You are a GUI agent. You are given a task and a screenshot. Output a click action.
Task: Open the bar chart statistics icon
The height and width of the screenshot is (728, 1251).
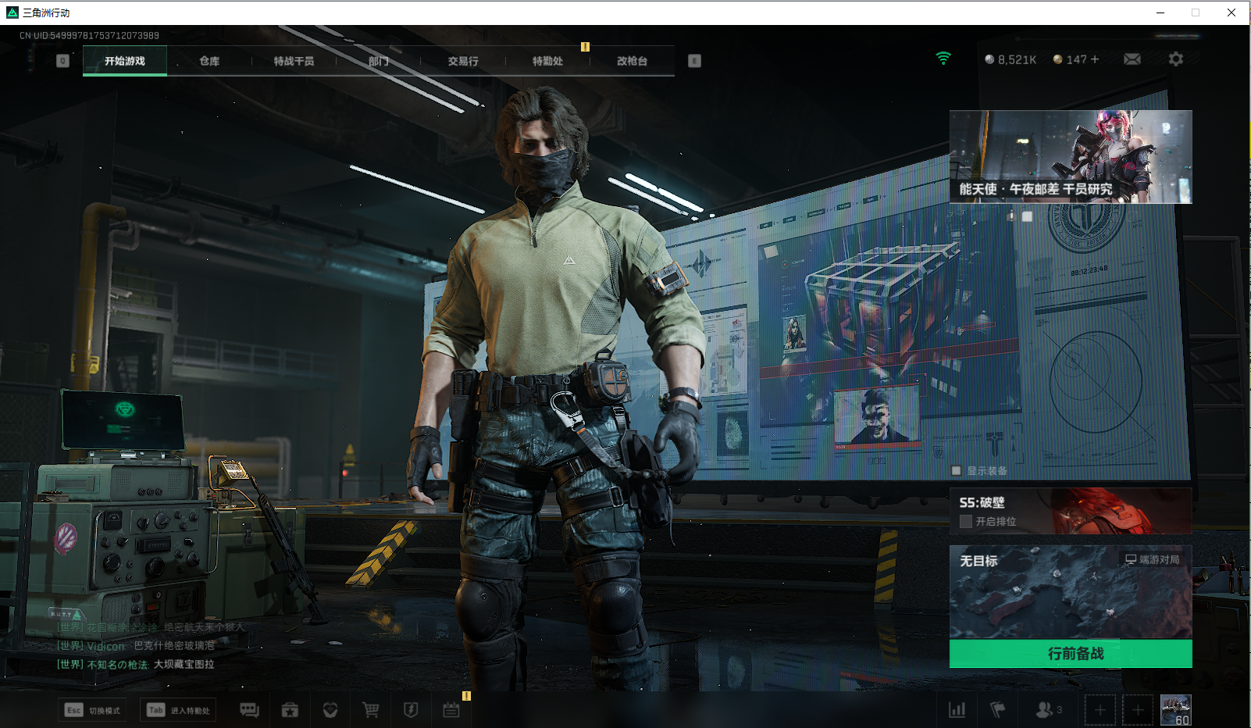point(957,710)
